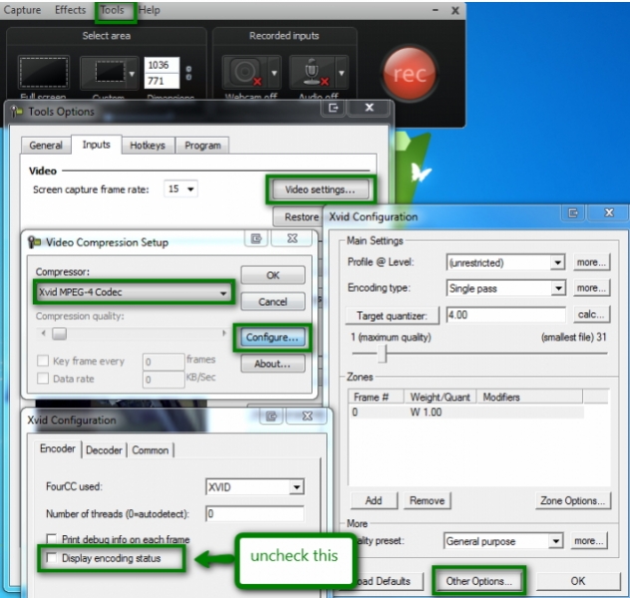Open audio source dropdown arrow

tap(342, 73)
